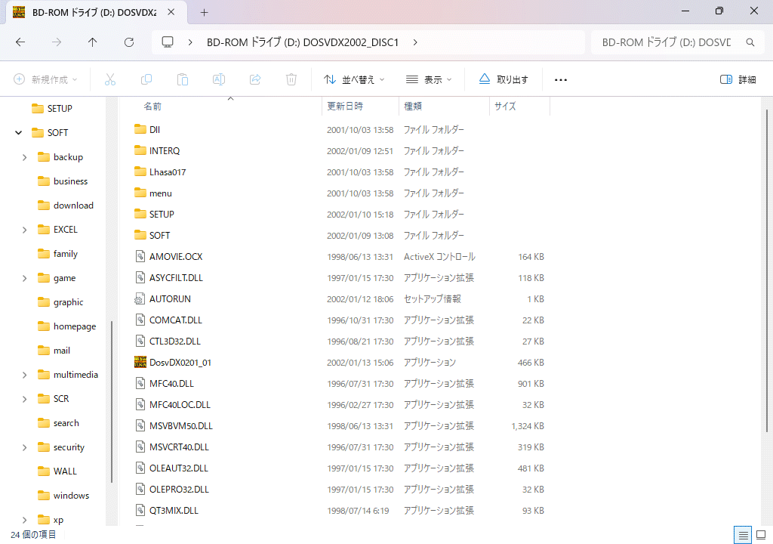Refresh the current folder view

(x=129, y=42)
